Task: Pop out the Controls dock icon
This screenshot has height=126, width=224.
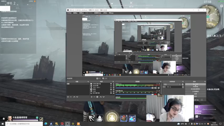Action: pos(205,81)
